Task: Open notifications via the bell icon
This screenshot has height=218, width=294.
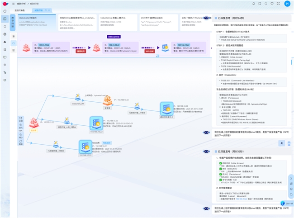Action: point(253,4)
